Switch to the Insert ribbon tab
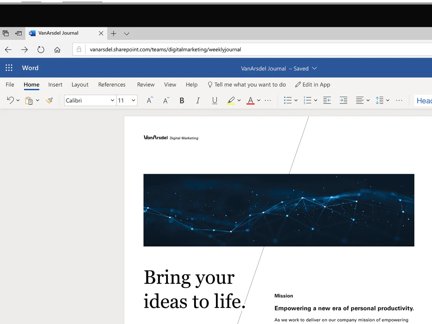This screenshot has height=324, width=432. (x=55, y=84)
